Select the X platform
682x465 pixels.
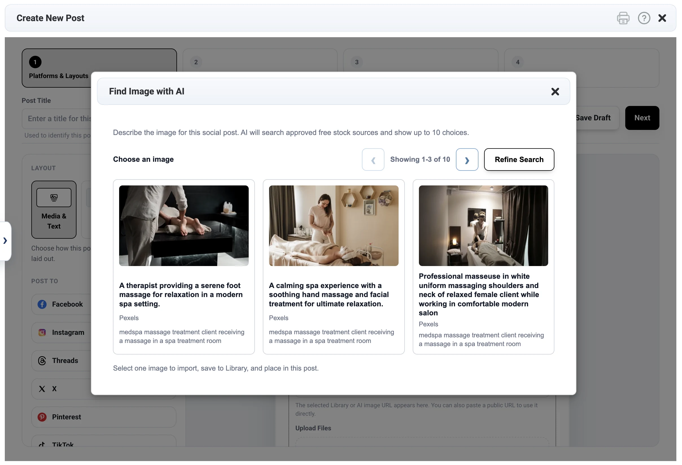point(62,389)
